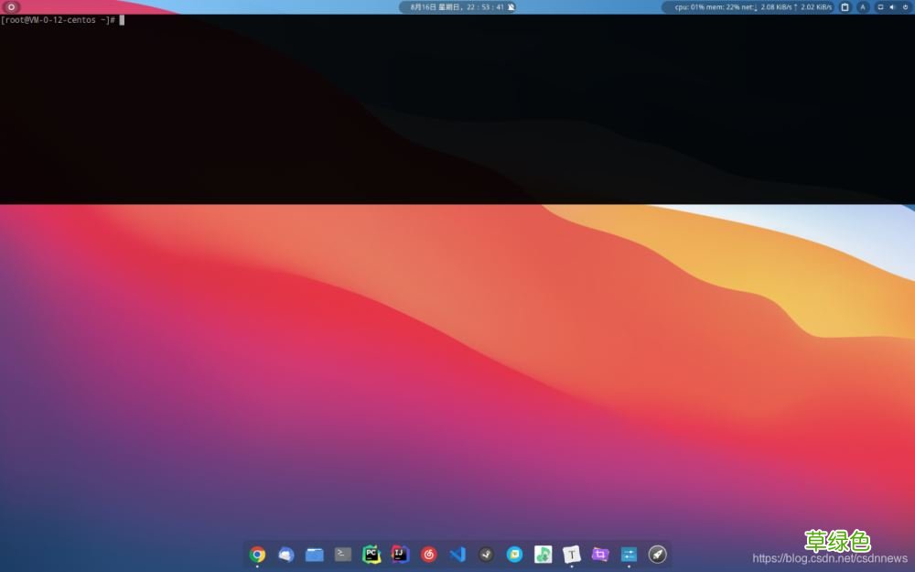Viewport: 915px width, 572px height.
Task: Open the clipboard manager in the system tray
Action: pos(845,6)
